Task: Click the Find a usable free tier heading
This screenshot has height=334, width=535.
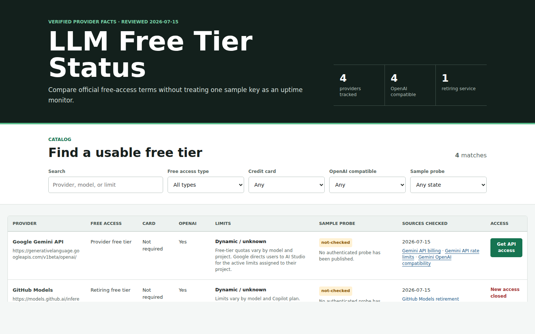Action: click(125, 153)
